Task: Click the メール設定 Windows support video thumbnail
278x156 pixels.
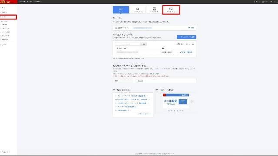Action: [175, 101]
